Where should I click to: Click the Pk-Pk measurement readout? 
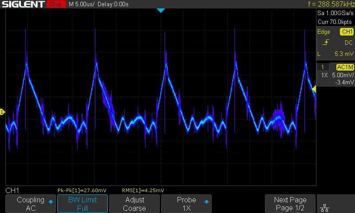[82, 190]
